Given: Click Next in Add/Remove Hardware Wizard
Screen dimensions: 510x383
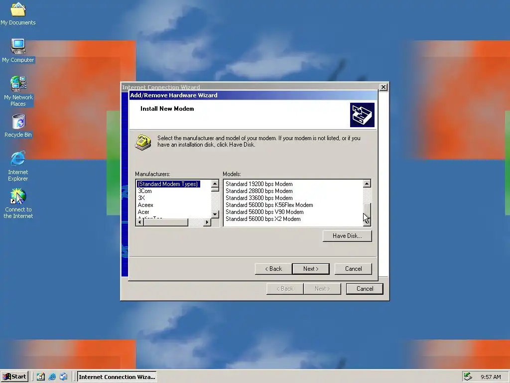Looking at the screenshot, I should pos(311,269).
